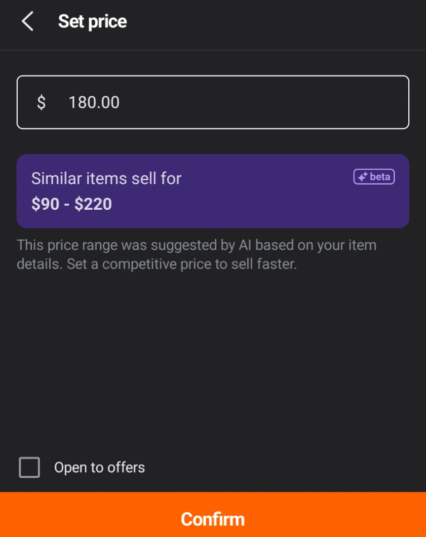Open the Similar items sell for card
426x537 pixels.
213,191
